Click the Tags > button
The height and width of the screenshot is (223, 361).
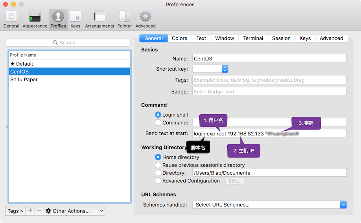[x=16, y=211]
